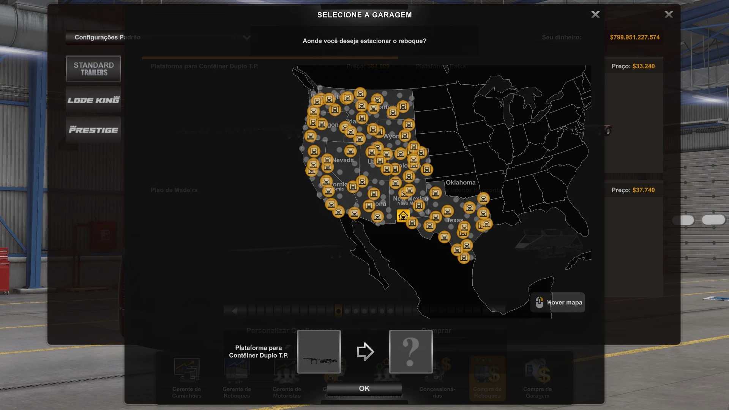Click the dropdown chevron beside Configurações
The width and height of the screenshot is (729, 410).
point(246,38)
